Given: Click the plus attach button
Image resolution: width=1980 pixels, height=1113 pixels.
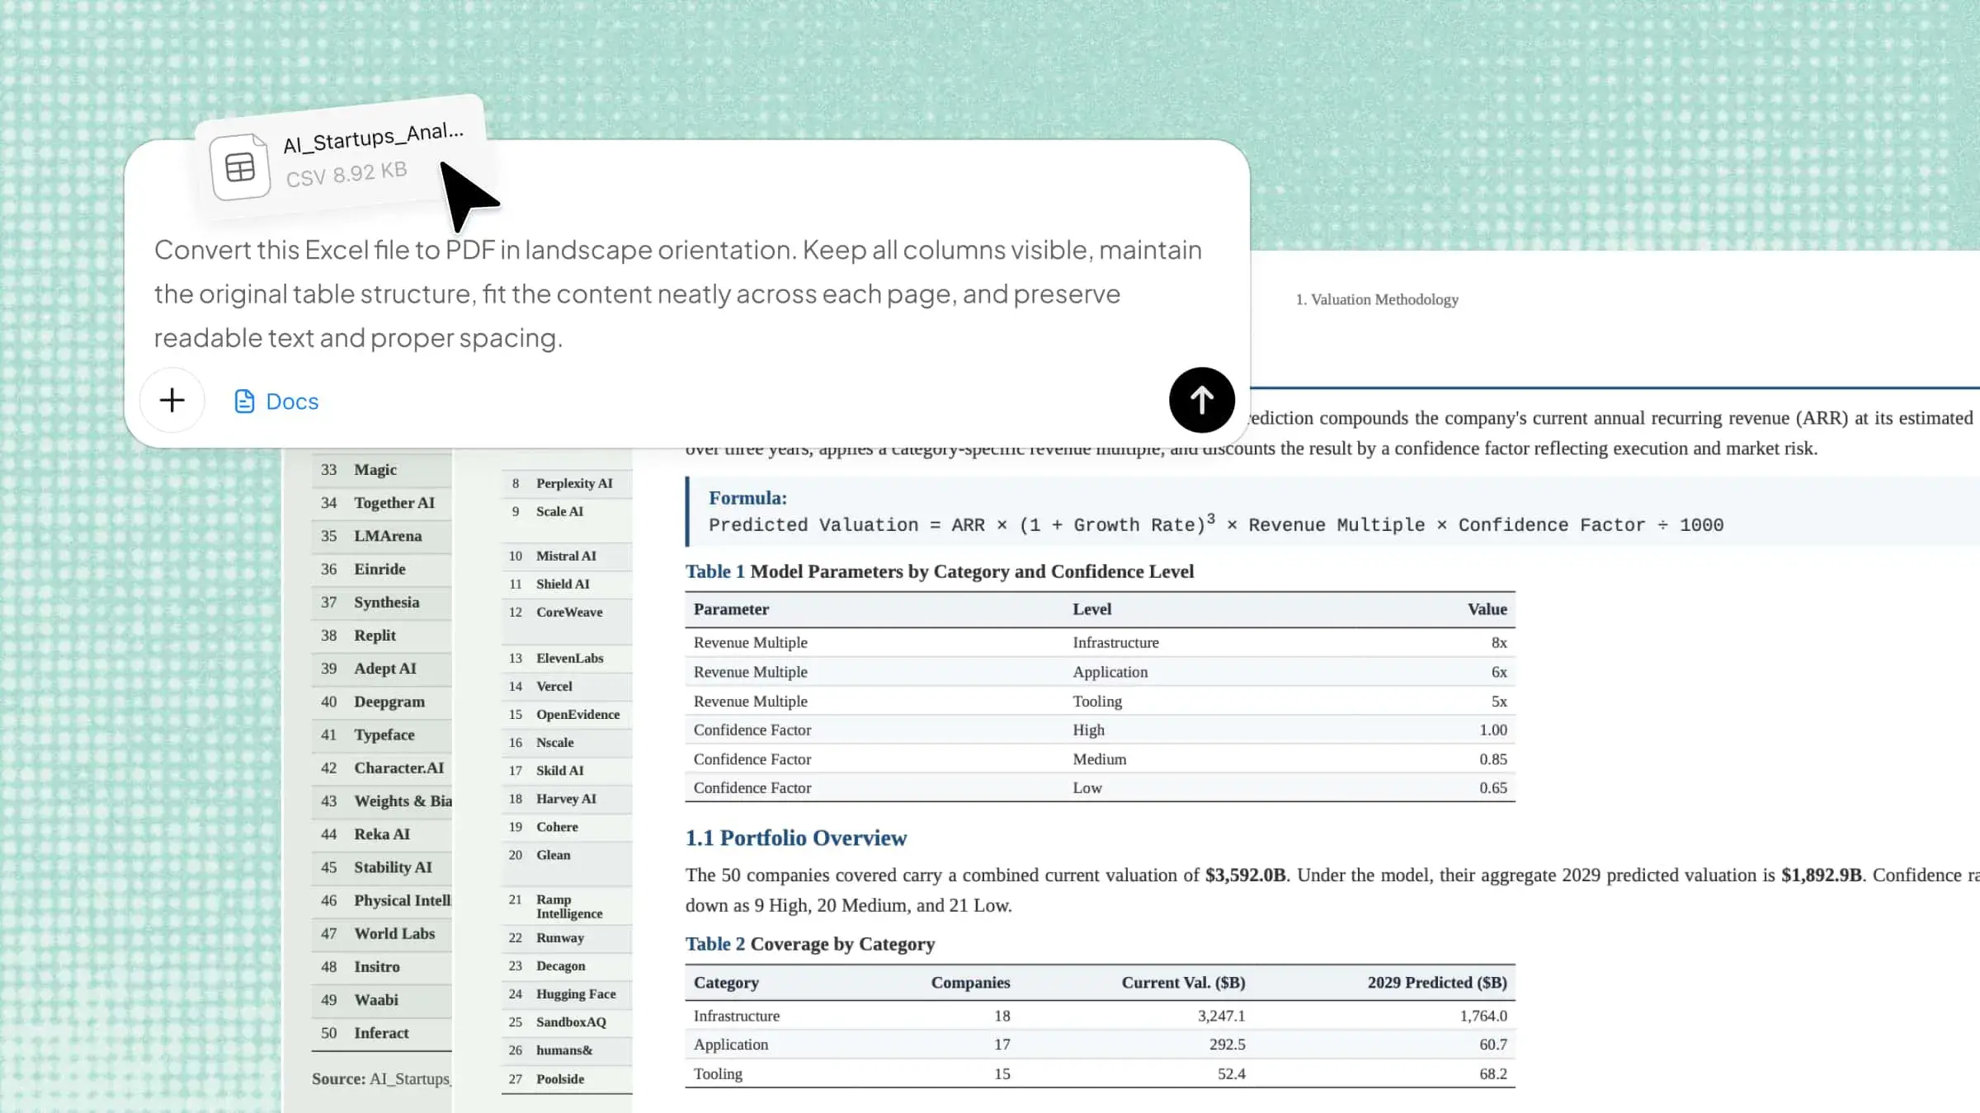Looking at the screenshot, I should point(172,401).
